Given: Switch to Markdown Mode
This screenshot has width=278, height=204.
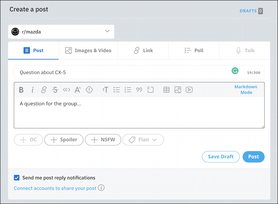Looking at the screenshot, I should (x=246, y=89).
